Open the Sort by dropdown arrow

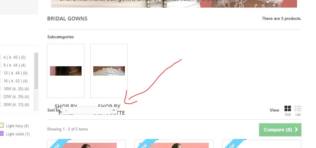[x=114, y=110]
